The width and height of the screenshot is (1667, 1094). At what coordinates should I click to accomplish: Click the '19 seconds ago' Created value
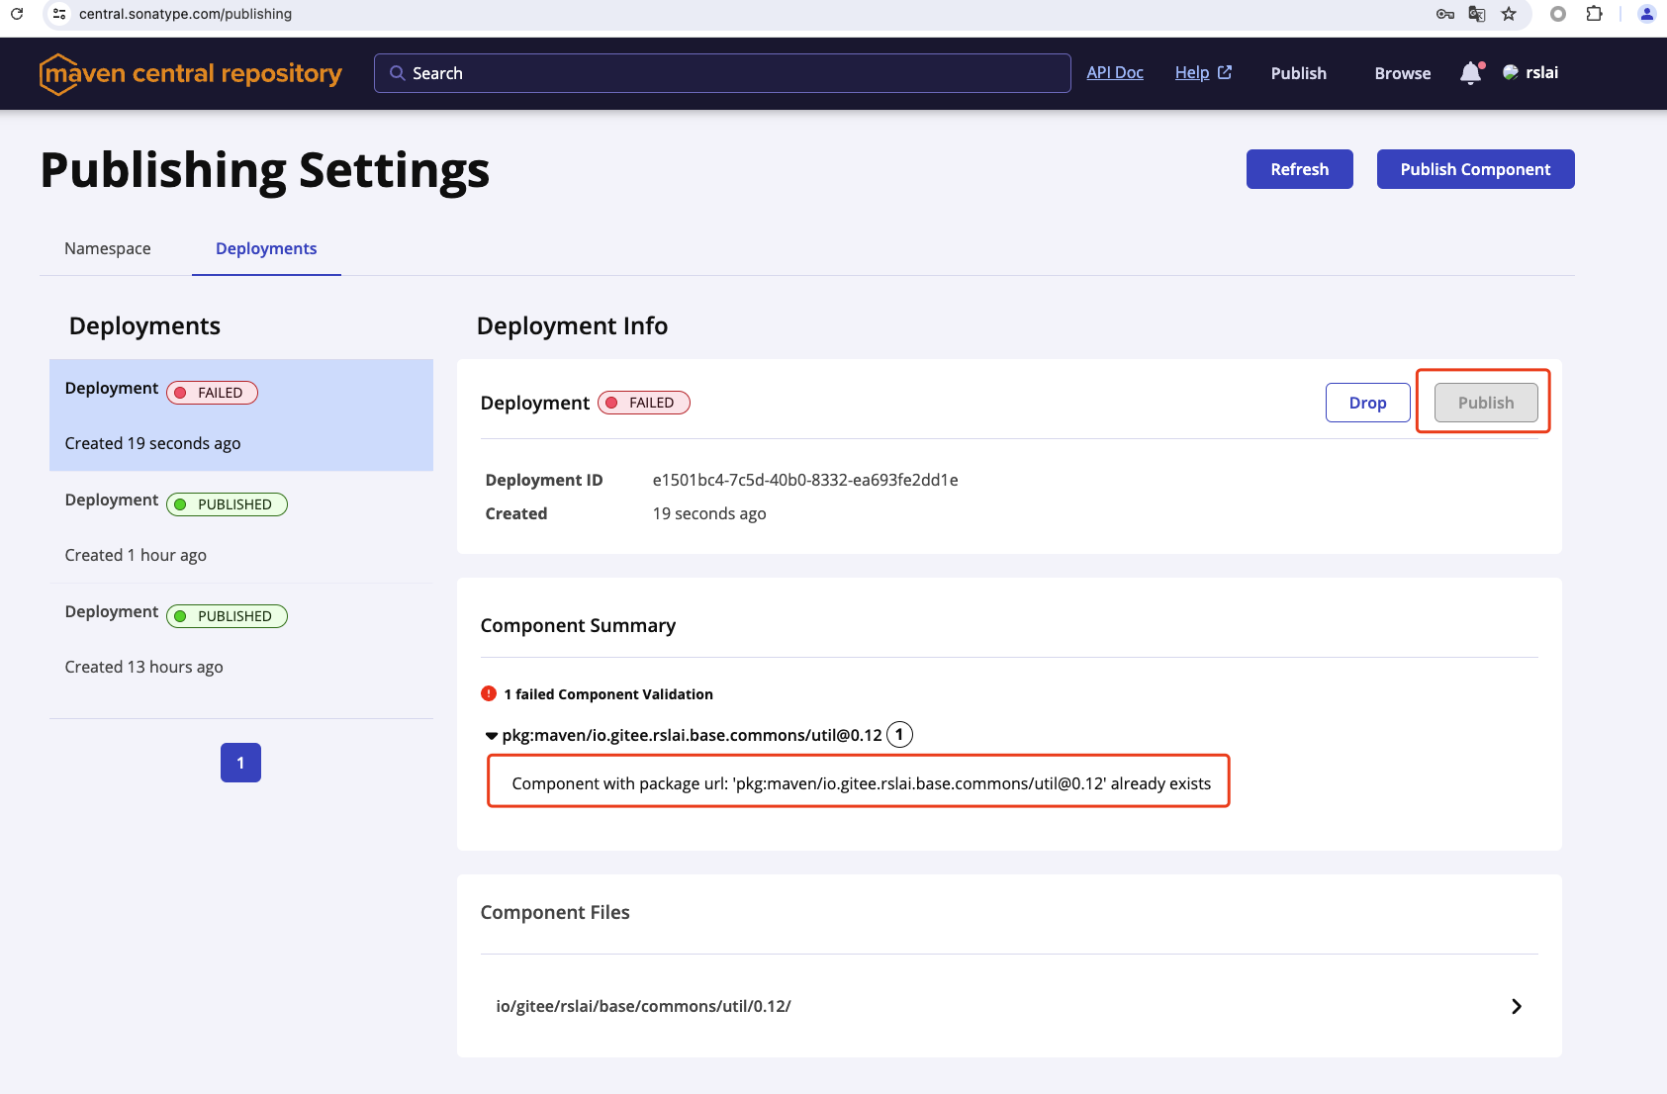[x=709, y=513]
